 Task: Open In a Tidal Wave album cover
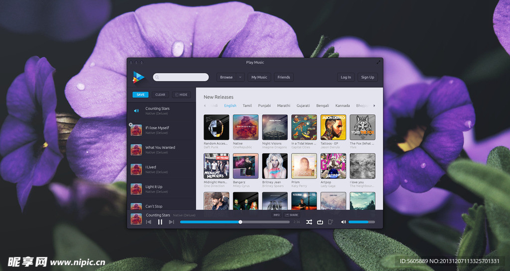click(x=304, y=127)
